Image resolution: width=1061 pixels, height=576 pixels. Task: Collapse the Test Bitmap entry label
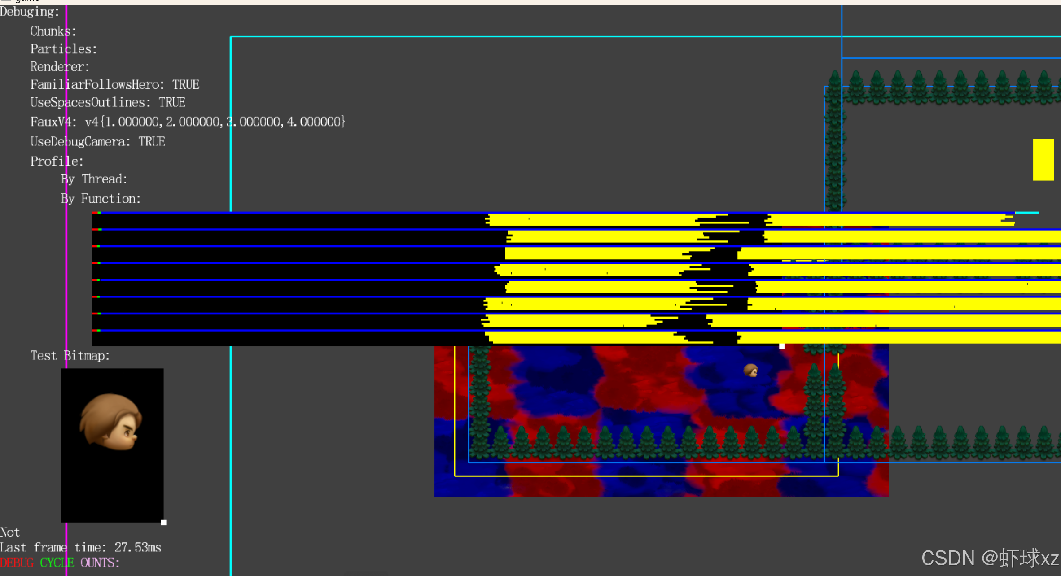point(70,356)
